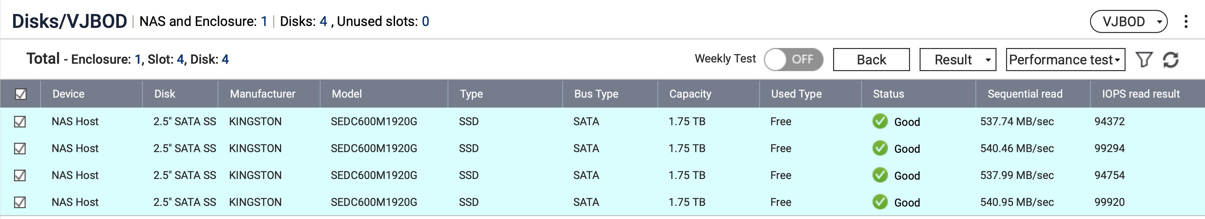Select the row with 537.99 MB/sec read
This screenshot has height=219, width=1205.
[602, 175]
